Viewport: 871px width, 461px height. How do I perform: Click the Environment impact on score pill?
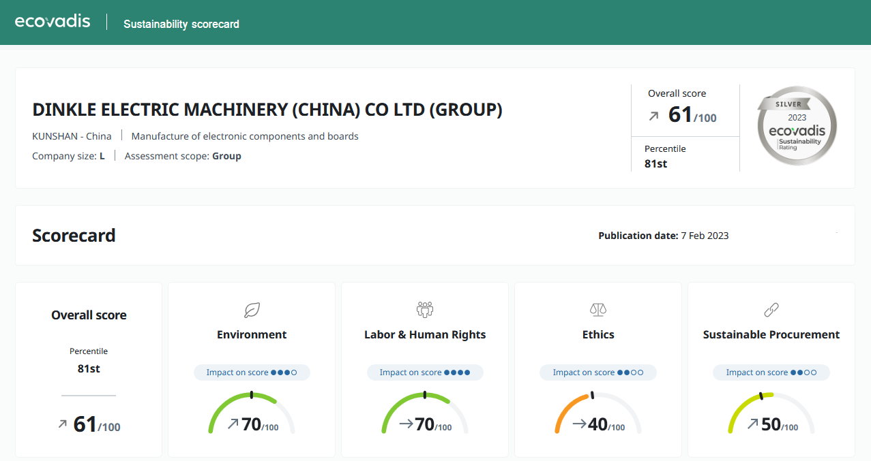click(252, 372)
